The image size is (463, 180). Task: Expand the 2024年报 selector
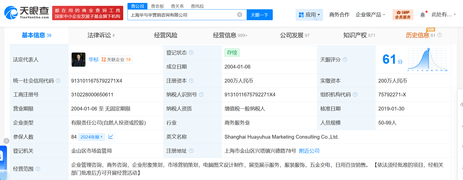[x=91, y=137]
